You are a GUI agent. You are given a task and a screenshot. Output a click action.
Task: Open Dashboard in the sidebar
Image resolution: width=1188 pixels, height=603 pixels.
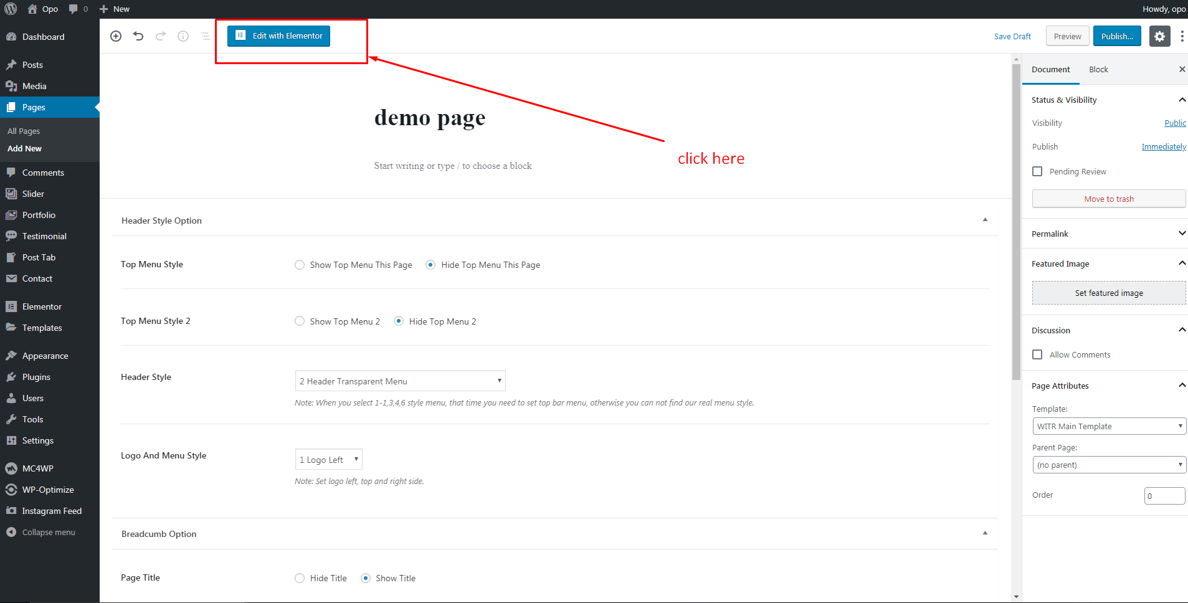pyautogui.click(x=50, y=37)
